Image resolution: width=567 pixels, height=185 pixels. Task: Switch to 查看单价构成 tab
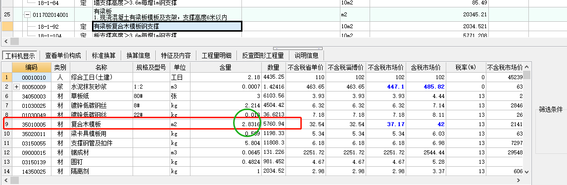(63, 55)
